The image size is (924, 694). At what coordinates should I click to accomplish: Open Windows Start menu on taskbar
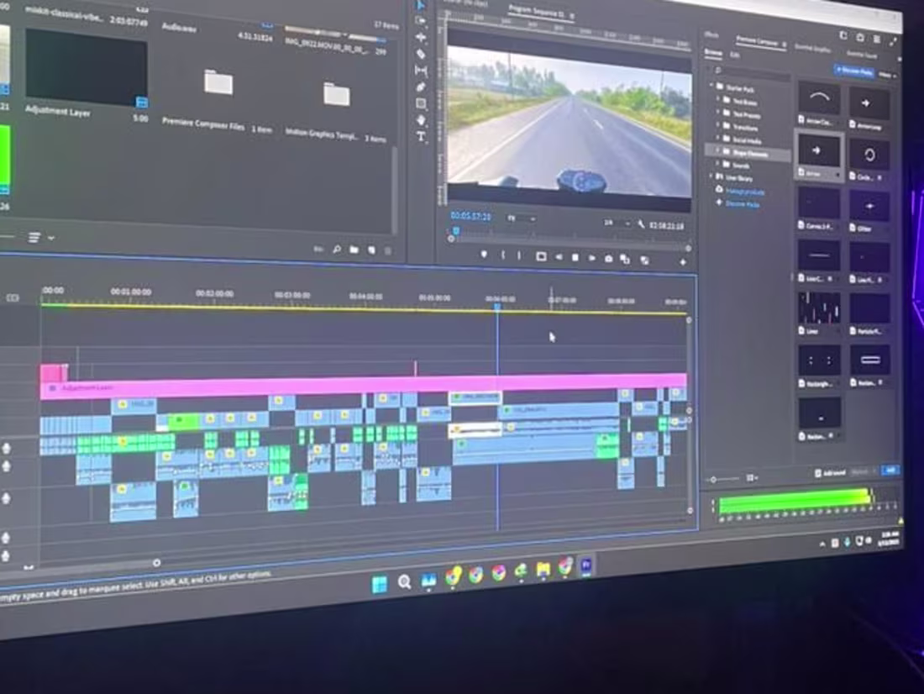click(x=380, y=584)
